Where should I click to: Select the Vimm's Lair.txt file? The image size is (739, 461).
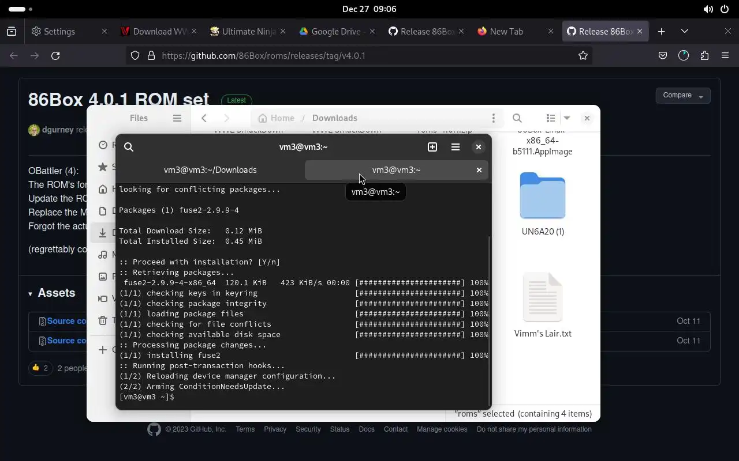tap(543, 305)
